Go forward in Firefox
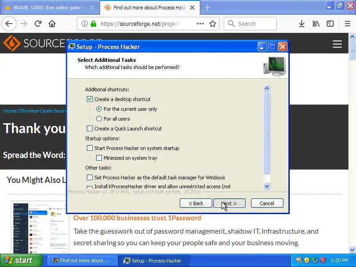The image size is (356, 267). click(x=24, y=24)
